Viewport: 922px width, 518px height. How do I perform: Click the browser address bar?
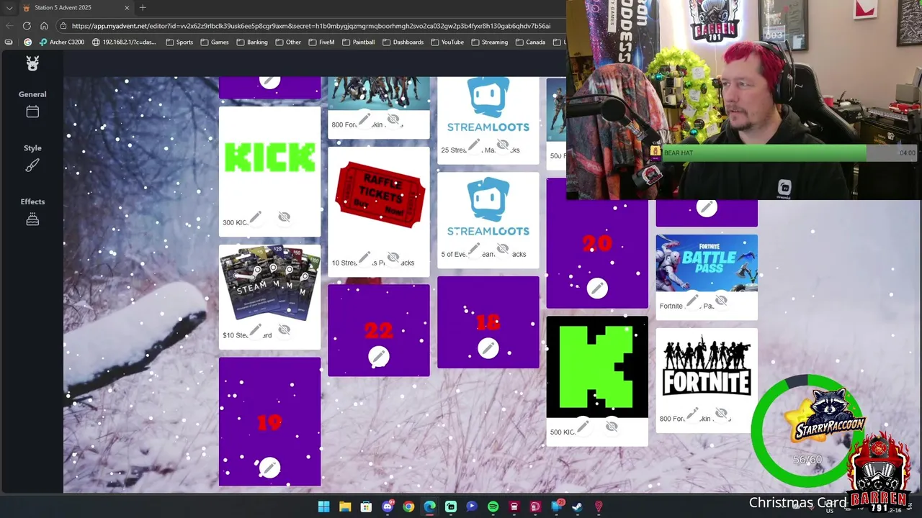click(310, 26)
